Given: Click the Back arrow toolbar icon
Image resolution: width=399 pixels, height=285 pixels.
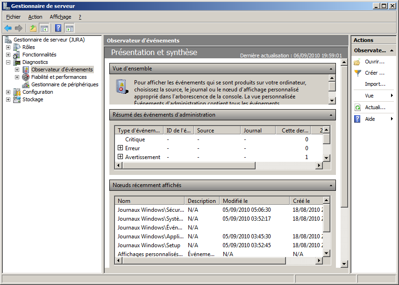Looking at the screenshot, I should (x=8, y=28).
